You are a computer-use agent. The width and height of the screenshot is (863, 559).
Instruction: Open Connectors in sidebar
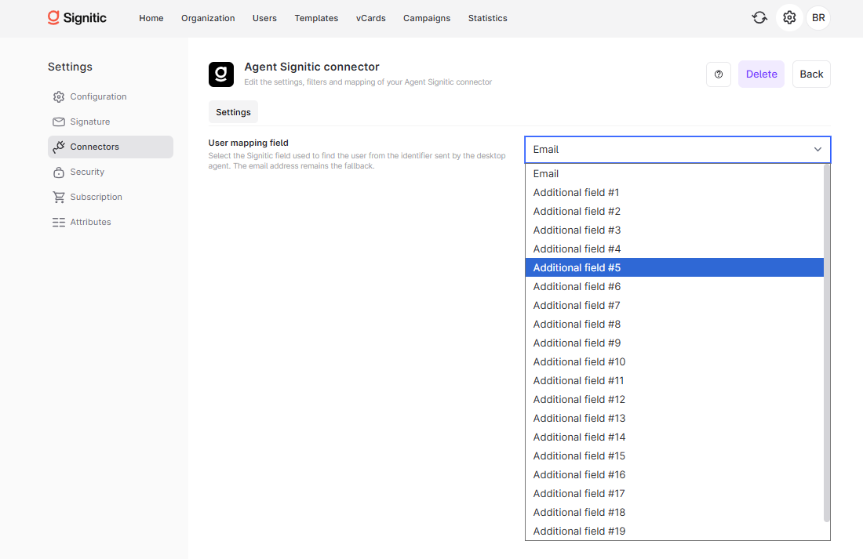[x=111, y=147]
